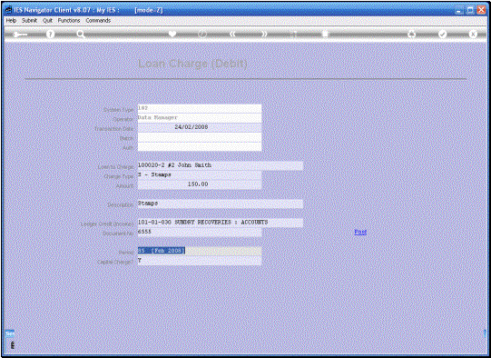Open the Functions menu
Viewport: 491px width, 358px height.
[x=69, y=20]
